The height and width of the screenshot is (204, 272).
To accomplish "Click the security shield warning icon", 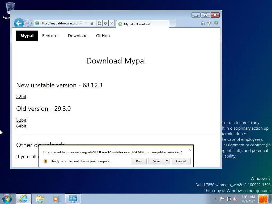I will (x=45, y=161).
